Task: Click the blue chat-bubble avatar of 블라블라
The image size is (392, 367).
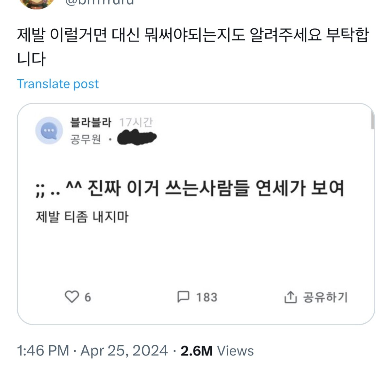Action: click(49, 131)
